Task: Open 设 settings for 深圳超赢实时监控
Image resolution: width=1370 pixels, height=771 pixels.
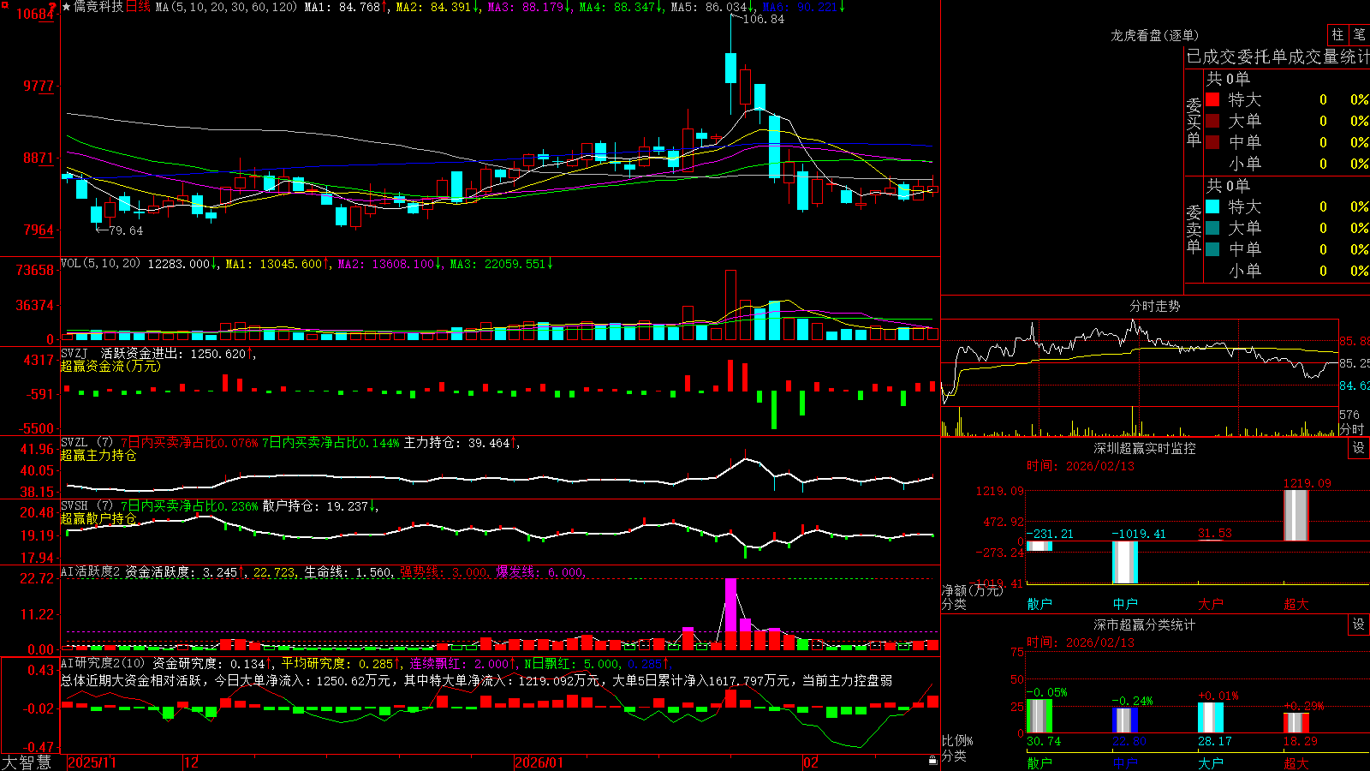Action: [1359, 448]
